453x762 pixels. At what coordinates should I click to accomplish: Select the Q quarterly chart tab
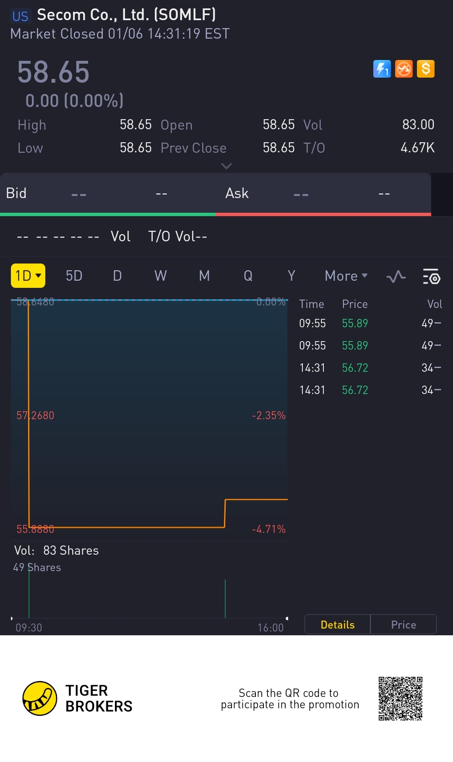248,276
